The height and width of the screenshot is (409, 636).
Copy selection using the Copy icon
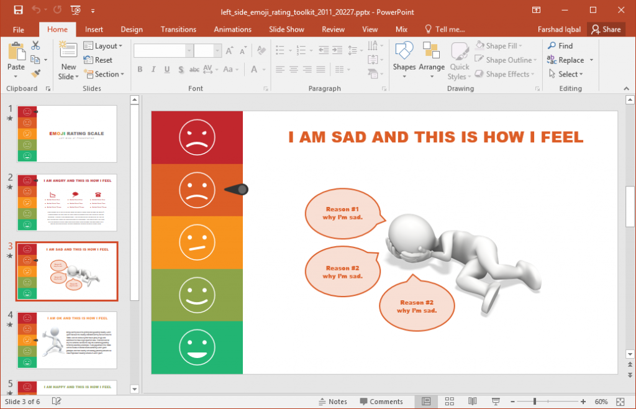click(x=35, y=60)
